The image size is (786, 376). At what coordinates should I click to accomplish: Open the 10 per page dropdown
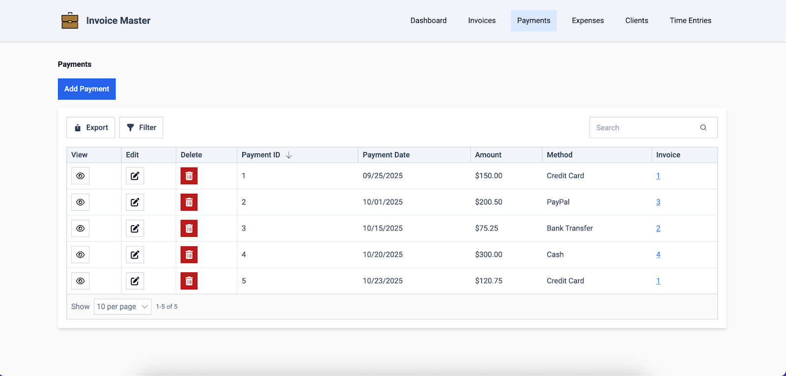click(122, 307)
